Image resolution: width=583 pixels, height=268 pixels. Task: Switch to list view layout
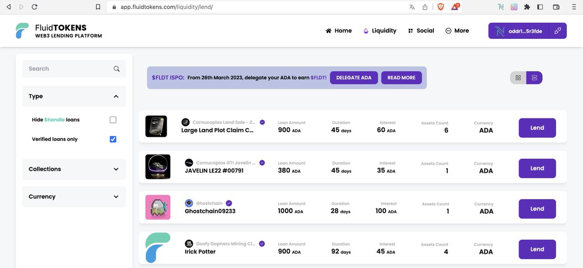(534, 78)
